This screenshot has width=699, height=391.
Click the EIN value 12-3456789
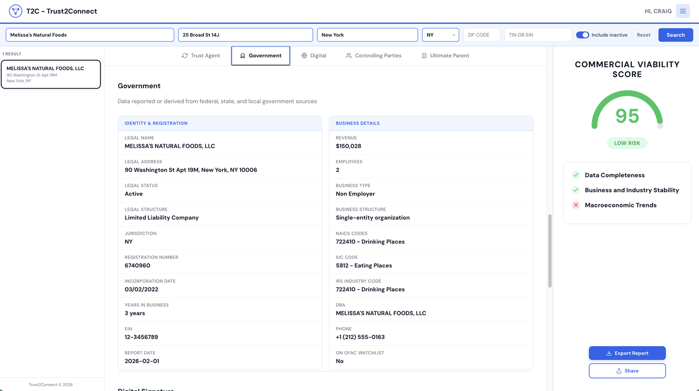coord(141,337)
